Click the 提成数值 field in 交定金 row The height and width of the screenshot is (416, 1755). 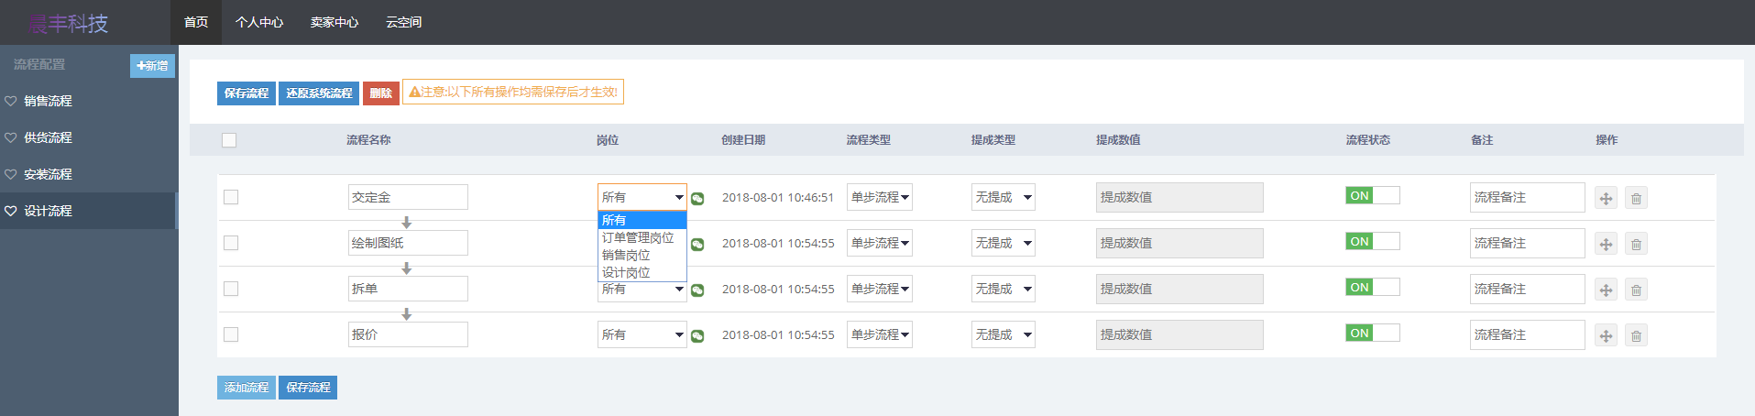click(x=1179, y=197)
